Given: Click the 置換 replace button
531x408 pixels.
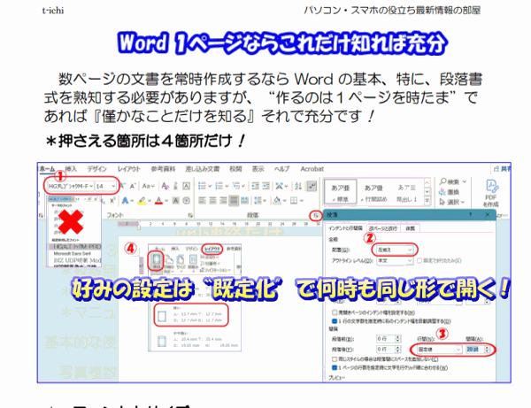Looking at the screenshot, I should click(x=449, y=192).
